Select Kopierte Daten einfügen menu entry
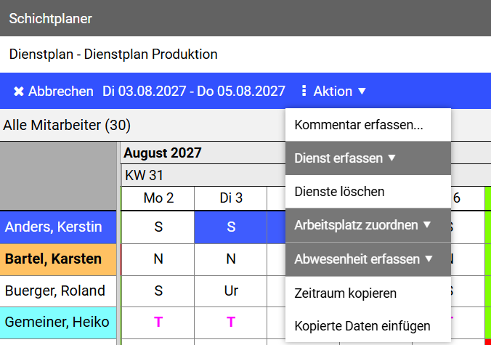 point(368,326)
